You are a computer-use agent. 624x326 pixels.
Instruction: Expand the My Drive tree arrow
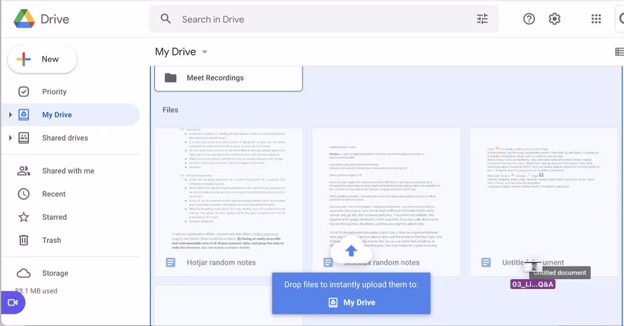[x=11, y=115]
